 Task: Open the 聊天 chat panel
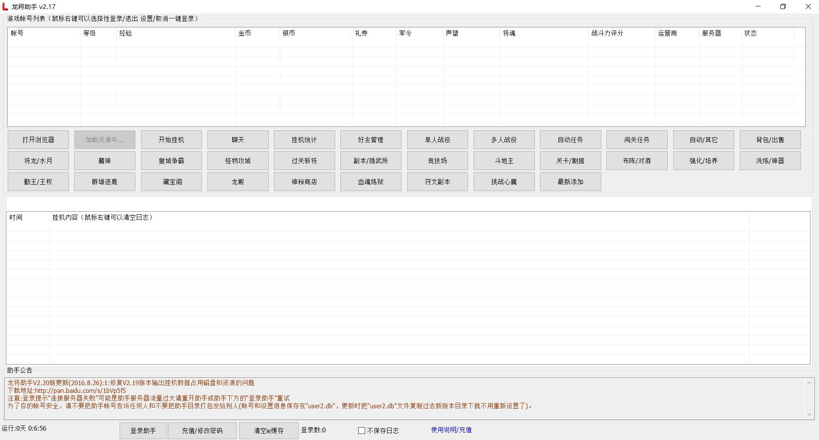click(238, 140)
